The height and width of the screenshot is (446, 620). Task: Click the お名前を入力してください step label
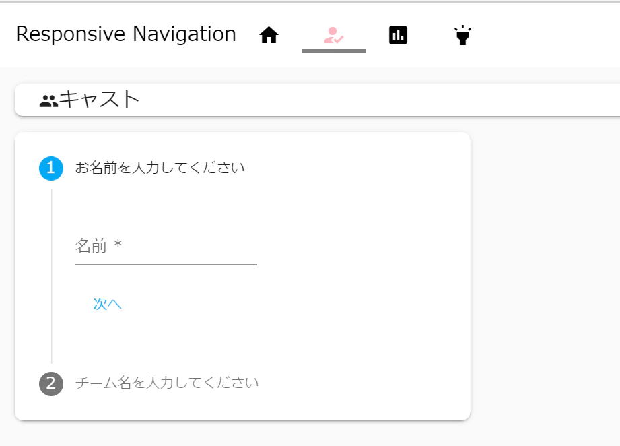[x=162, y=168]
